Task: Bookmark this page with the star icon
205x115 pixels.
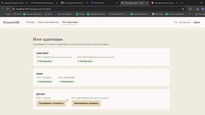Action: click(183, 9)
